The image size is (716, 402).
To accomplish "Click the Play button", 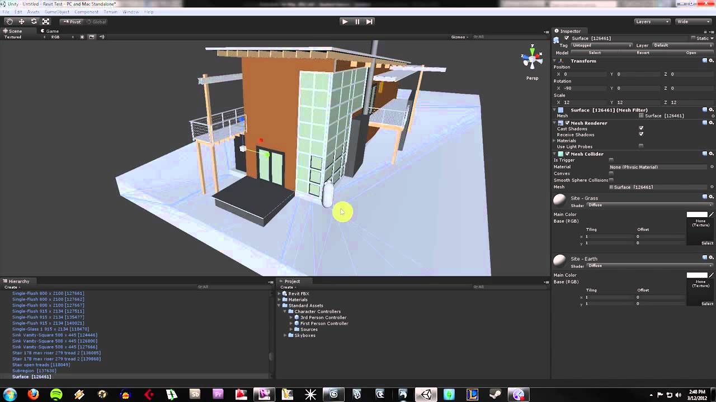I will 345,21.
